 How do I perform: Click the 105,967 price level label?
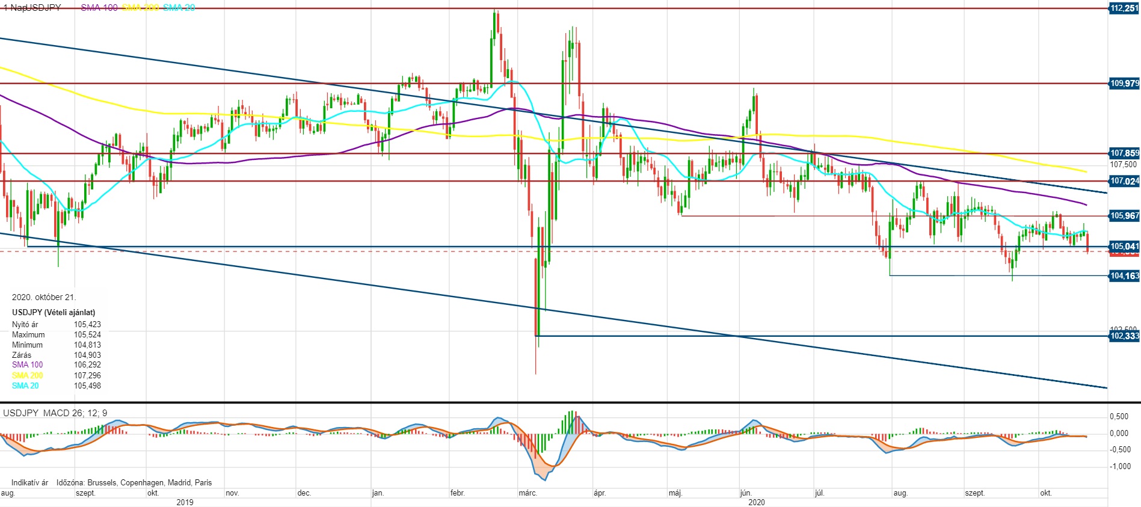tap(1124, 216)
